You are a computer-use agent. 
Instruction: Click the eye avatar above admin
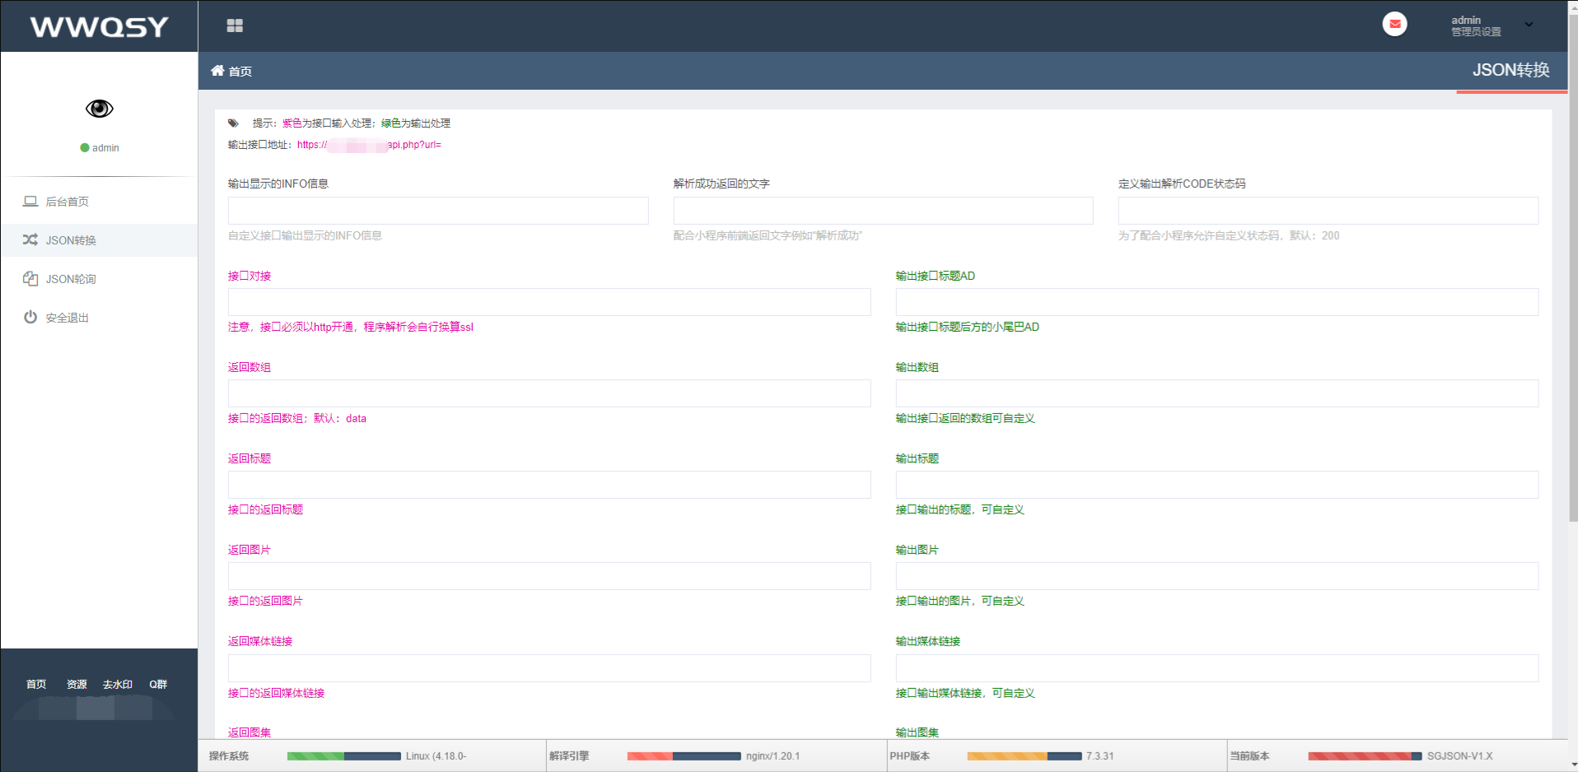tap(99, 108)
